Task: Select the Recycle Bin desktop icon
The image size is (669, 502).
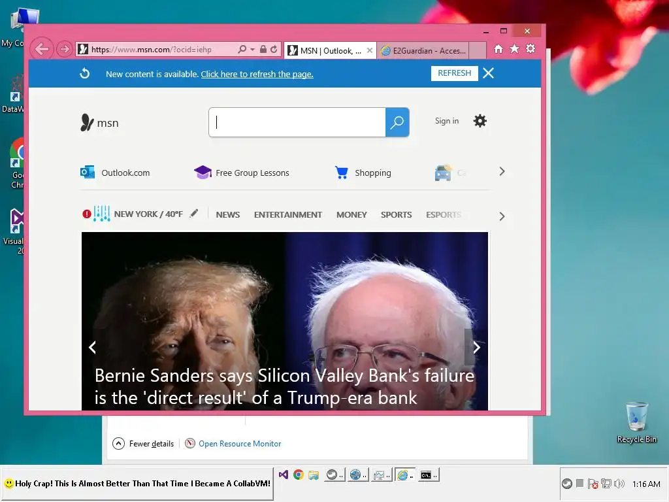Action: pyautogui.click(x=636, y=423)
